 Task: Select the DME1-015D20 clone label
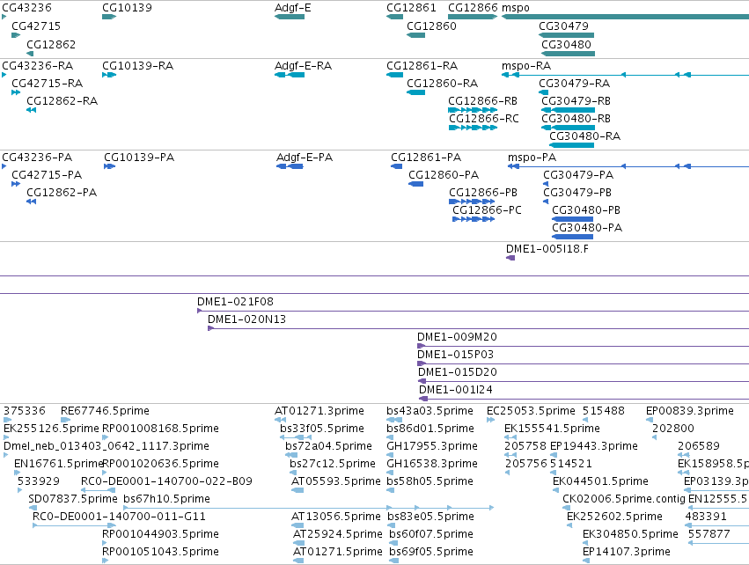click(x=458, y=371)
